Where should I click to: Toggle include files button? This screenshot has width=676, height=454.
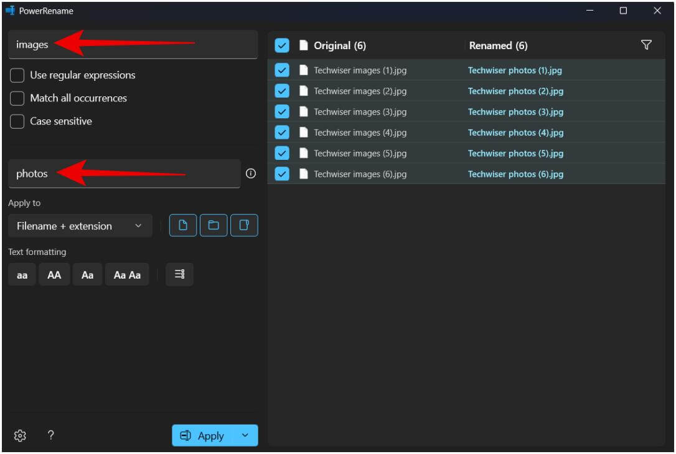coord(183,225)
